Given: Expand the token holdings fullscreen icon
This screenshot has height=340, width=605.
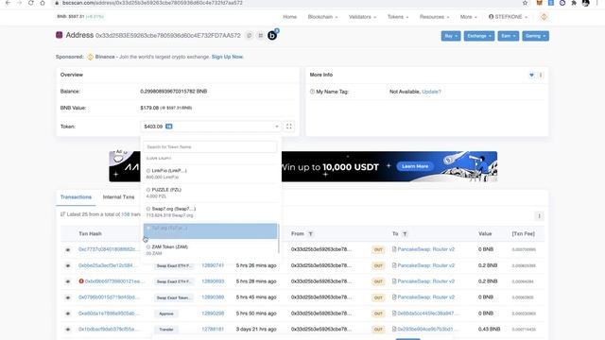Looking at the screenshot, I should click(x=288, y=127).
